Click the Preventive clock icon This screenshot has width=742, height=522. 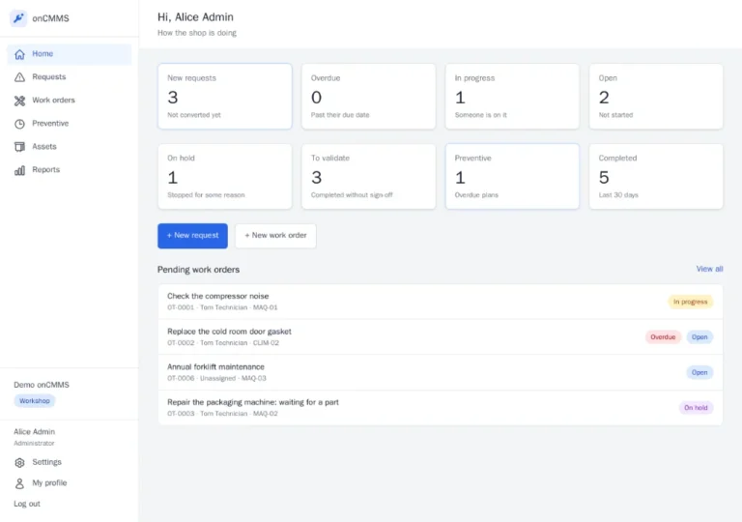click(x=19, y=124)
